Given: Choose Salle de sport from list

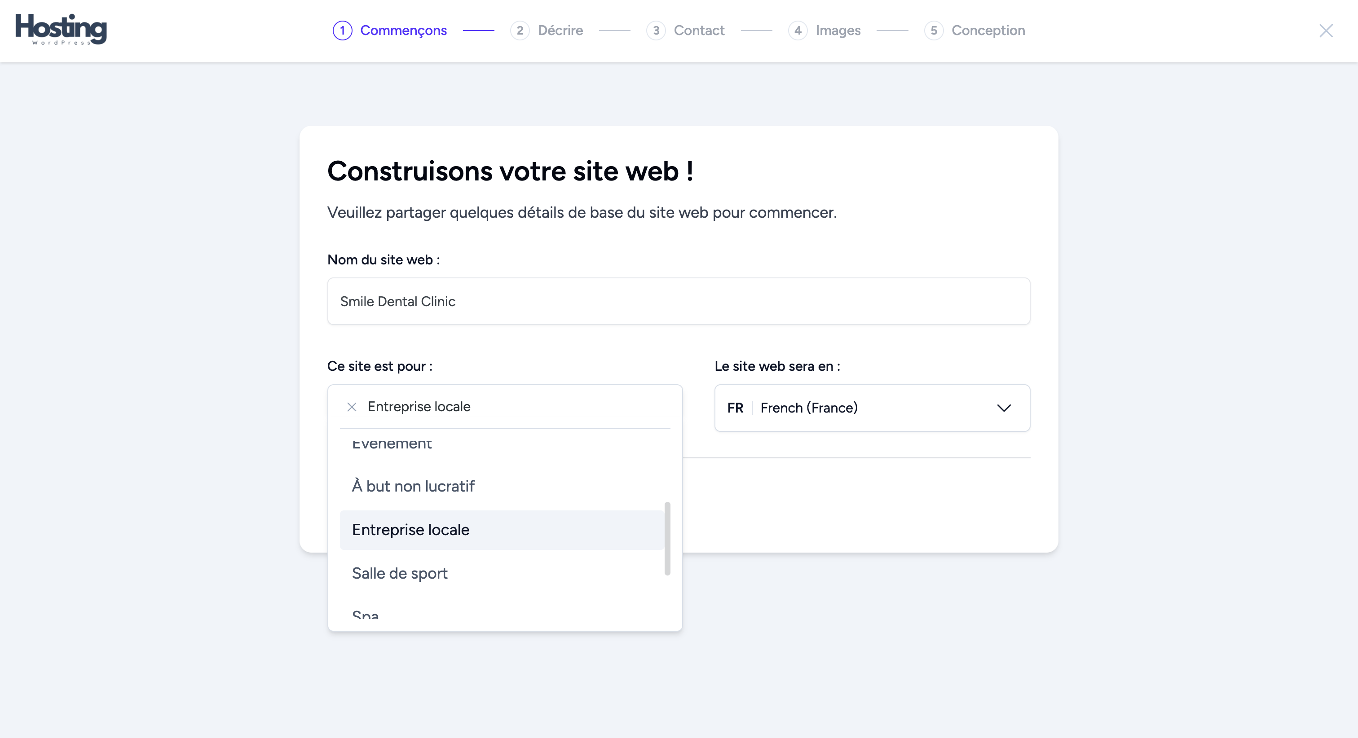Looking at the screenshot, I should 400,573.
